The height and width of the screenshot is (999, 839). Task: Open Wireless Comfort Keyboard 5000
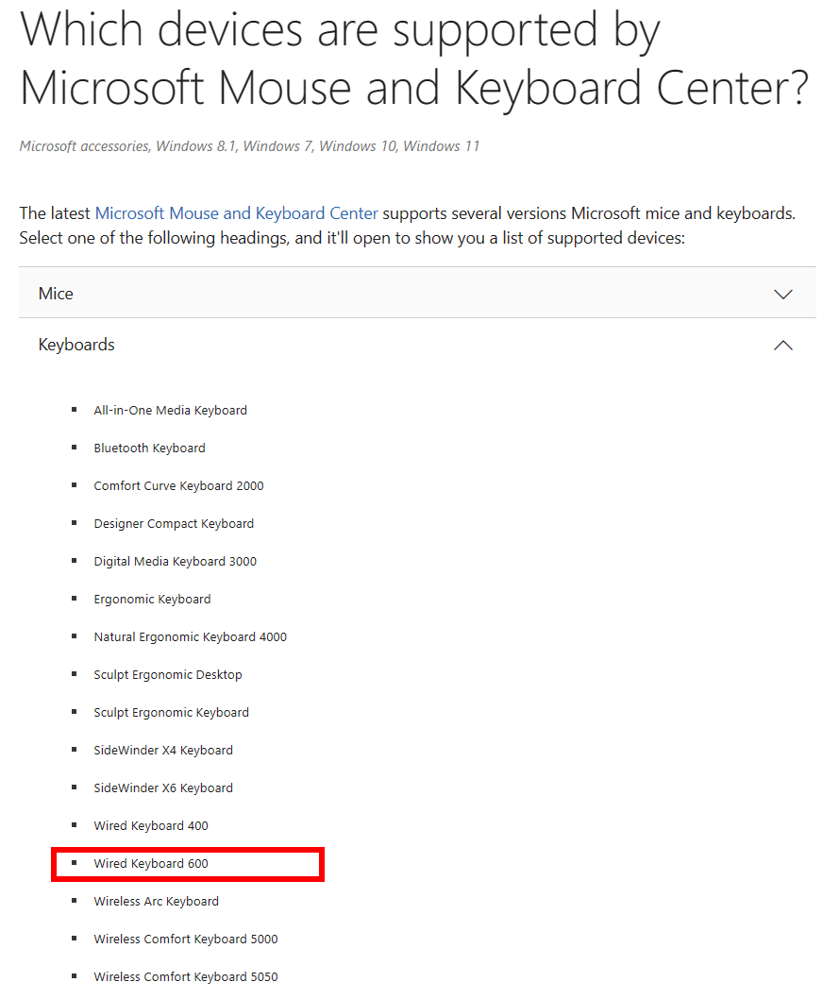(185, 939)
